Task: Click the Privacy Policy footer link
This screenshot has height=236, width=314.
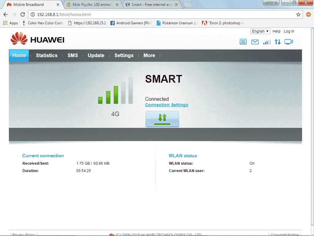Action: point(24,234)
